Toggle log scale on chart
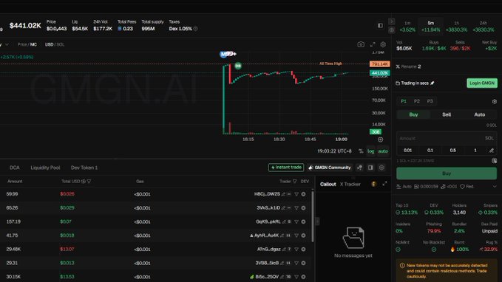The width and height of the screenshot is (502, 282). click(x=370, y=151)
